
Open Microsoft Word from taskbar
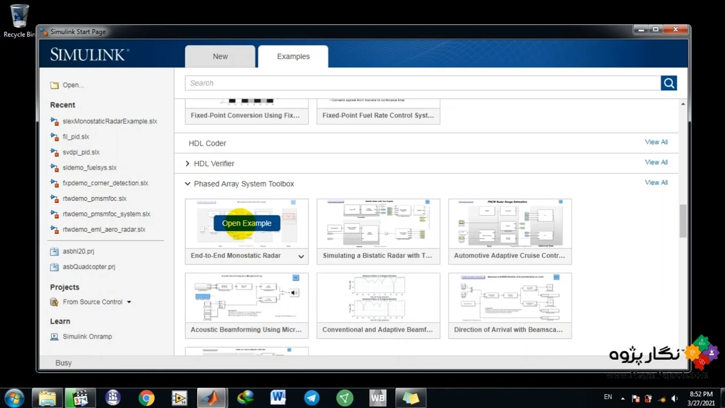point(278,398)
